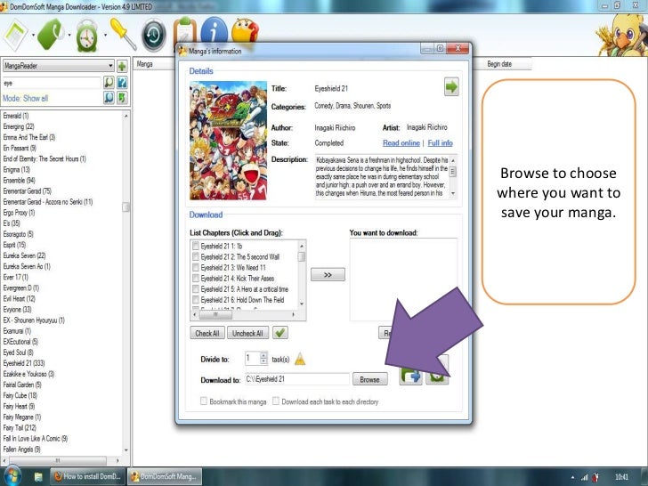Click the blue help question icon
This screenshot has width=648, height=486.
122,82
